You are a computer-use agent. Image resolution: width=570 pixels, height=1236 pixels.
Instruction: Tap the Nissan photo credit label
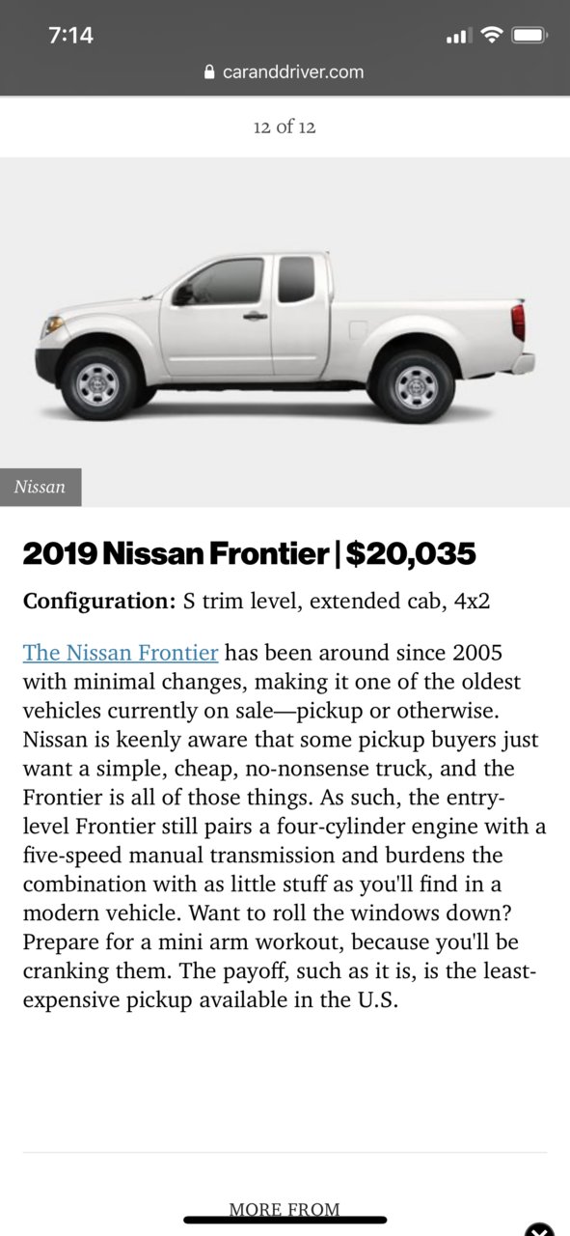(x=41, y=487)
